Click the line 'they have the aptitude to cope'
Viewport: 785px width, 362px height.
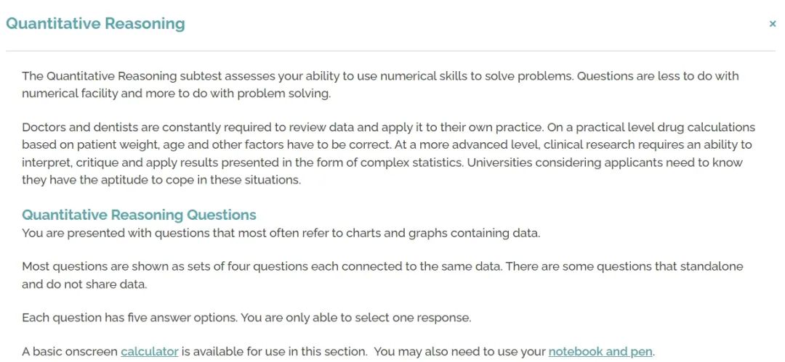(161, 180)
